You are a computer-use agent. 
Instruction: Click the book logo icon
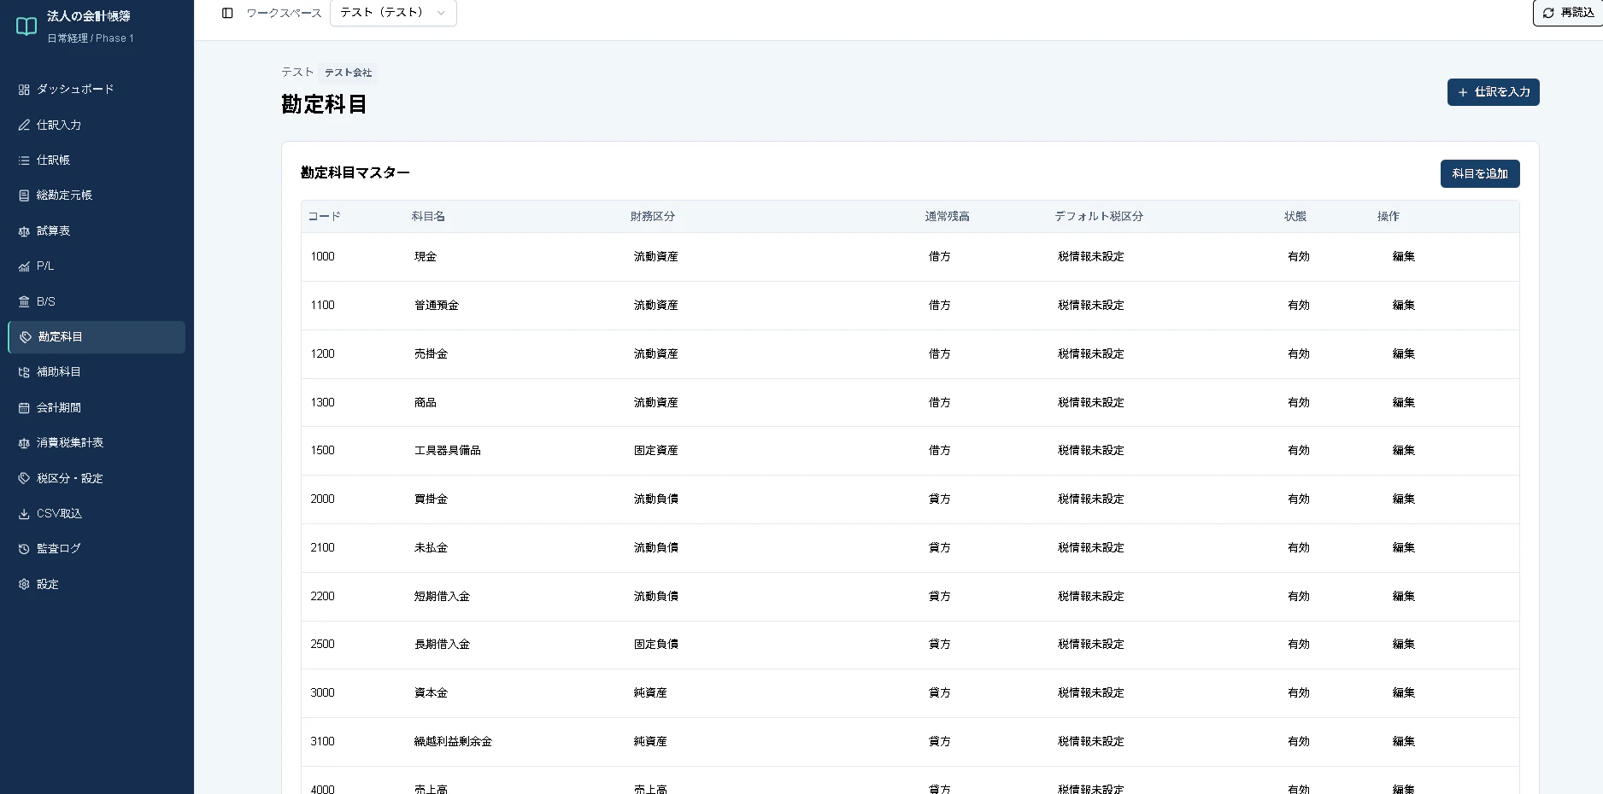click(x=26, y=26)
